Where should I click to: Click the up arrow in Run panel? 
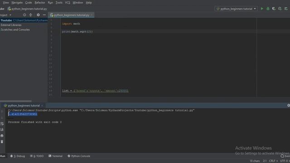(2, 112)
